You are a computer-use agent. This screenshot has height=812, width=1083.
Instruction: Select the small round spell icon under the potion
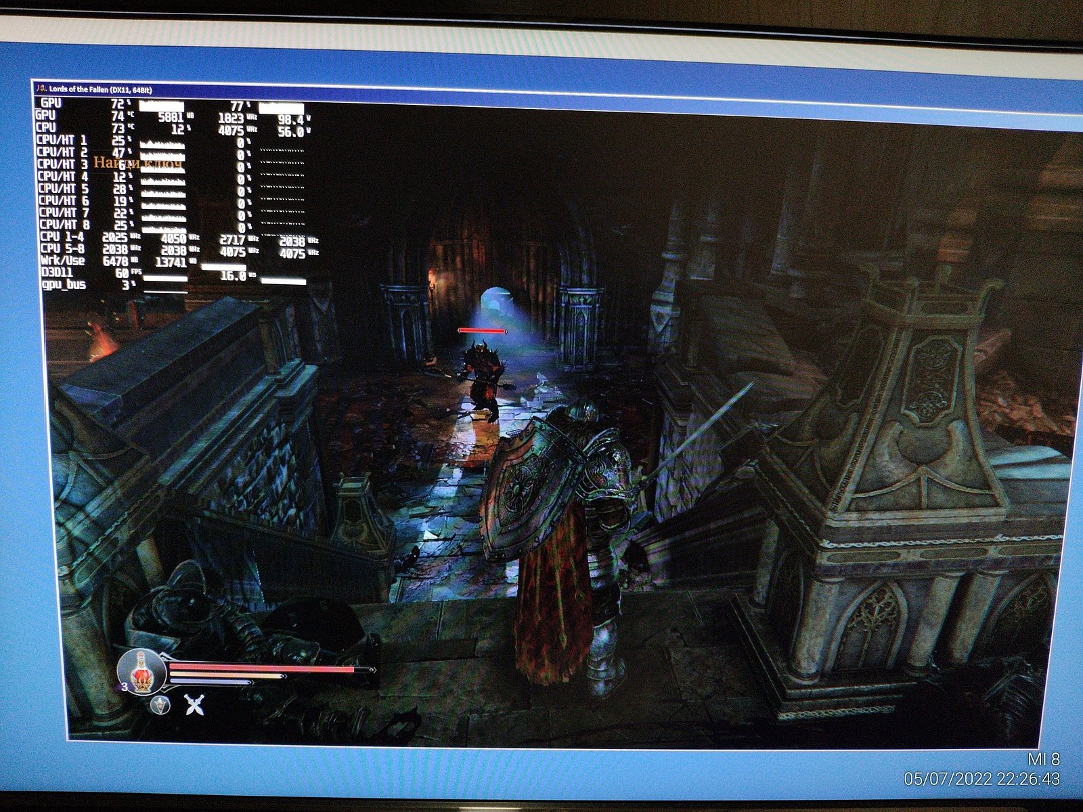160,704
